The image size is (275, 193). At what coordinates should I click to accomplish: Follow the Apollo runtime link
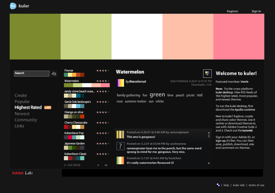[x=245, y=110]
